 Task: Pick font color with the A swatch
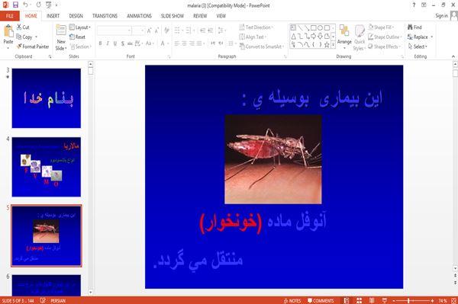pos(163,43)
